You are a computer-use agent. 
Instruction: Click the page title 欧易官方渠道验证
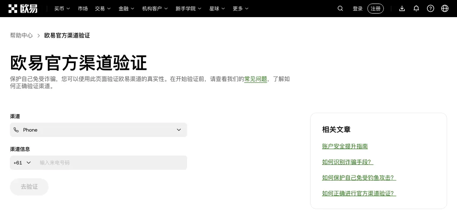[78, 63]
